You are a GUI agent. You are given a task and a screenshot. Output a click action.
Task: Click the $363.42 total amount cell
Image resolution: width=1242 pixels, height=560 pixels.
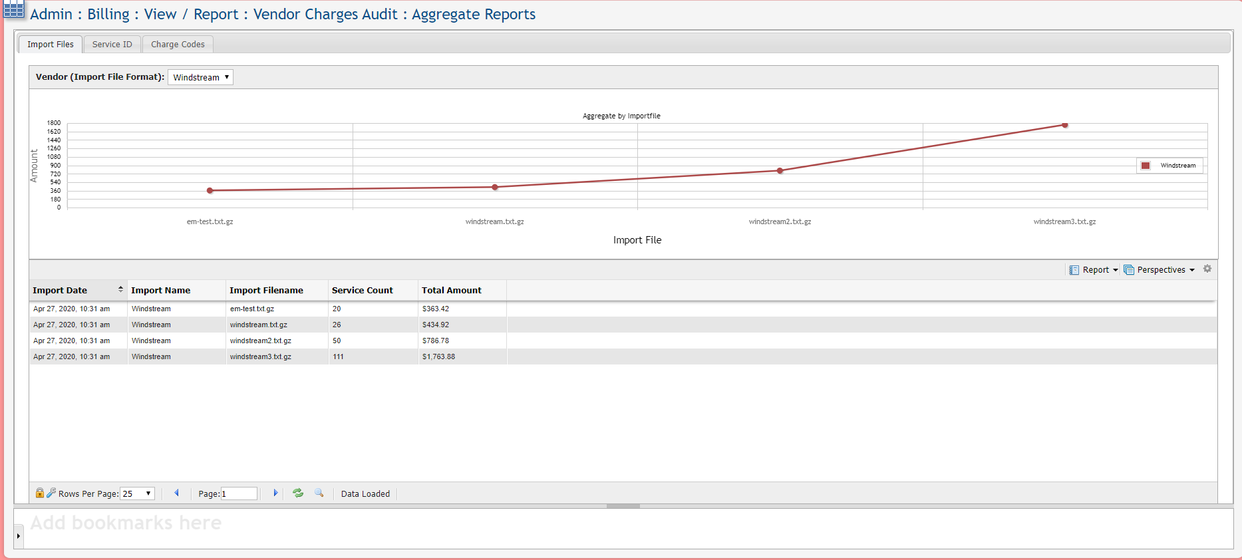(462, 309)
